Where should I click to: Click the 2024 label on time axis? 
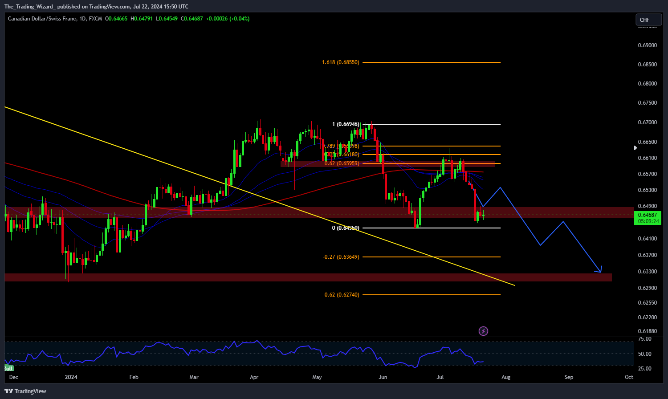(71, 377)
